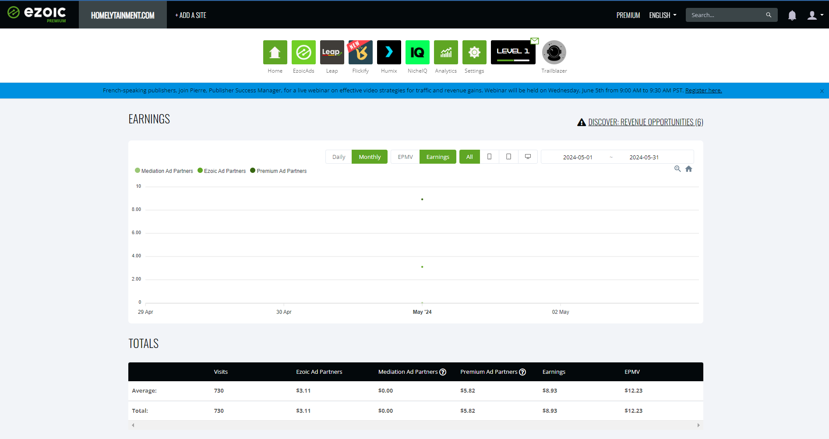Click the Register here link

(x=703, y=91)
